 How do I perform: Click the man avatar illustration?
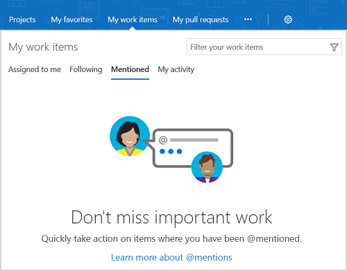207,167
